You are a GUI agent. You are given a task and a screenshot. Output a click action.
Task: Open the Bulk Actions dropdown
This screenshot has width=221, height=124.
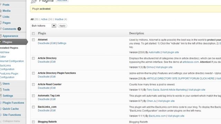(43, 26)
